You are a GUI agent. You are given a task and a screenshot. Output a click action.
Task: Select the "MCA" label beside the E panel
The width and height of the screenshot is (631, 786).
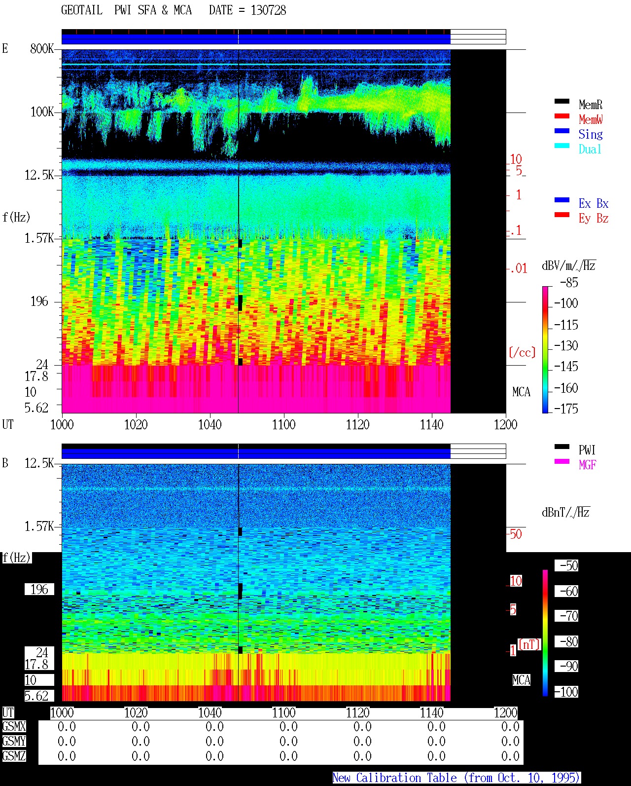[521, 392]
